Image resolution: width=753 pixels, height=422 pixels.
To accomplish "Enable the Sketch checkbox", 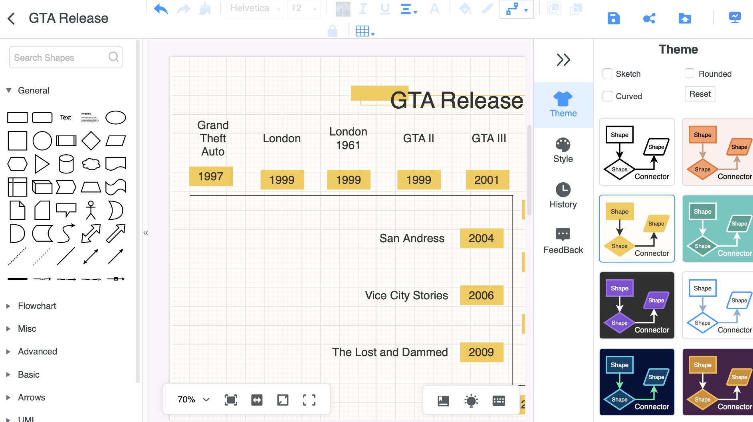I will coord(608,74).
